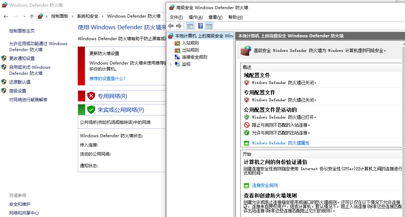The width and height of the screenshot is (405, 217).
Task: Open 高级设置 link in sidebar
Action: pyautogui.click(x=18, y=91)
